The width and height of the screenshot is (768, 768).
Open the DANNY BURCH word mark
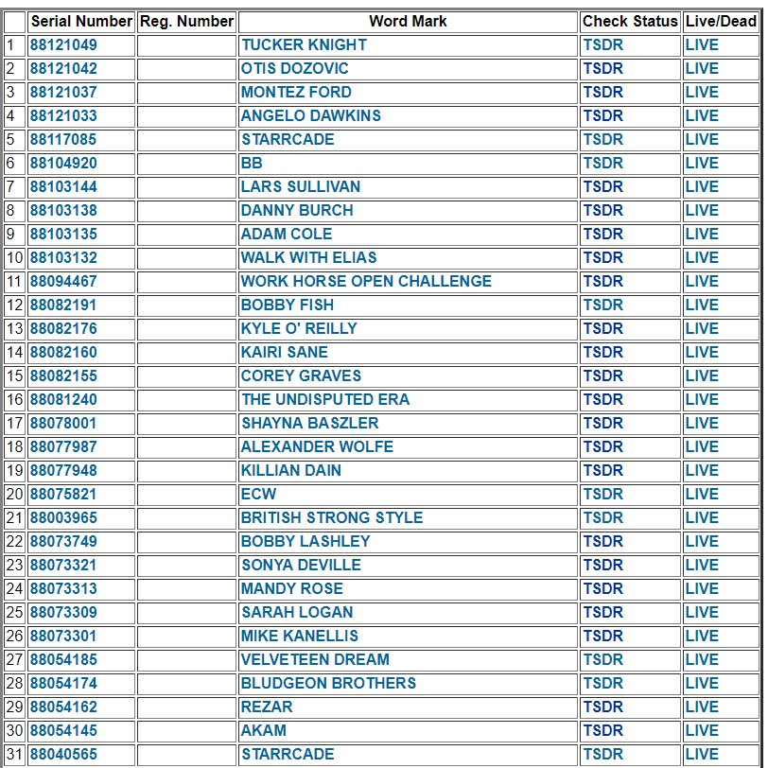click(x=297, y=210)
